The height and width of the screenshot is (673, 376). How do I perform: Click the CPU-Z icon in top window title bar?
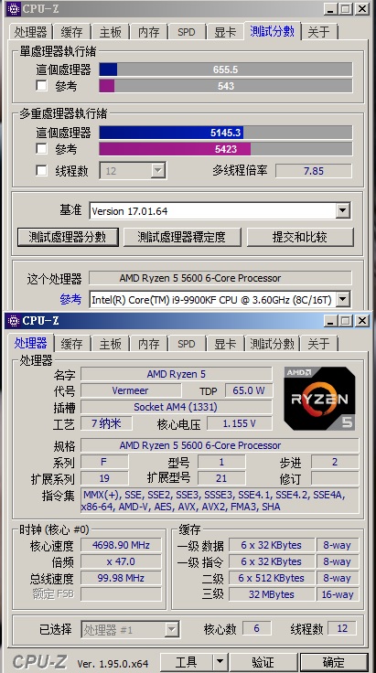click(x=14, y=8)
